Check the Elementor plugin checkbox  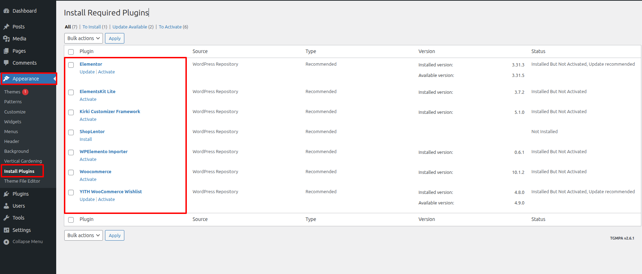[x=71, y=65]
